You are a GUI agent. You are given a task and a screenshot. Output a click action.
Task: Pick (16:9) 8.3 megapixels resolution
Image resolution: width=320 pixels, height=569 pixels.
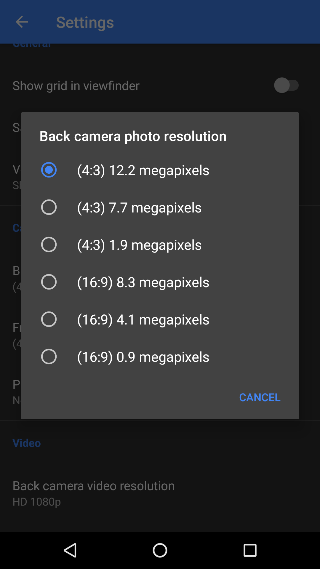[49, 282]
